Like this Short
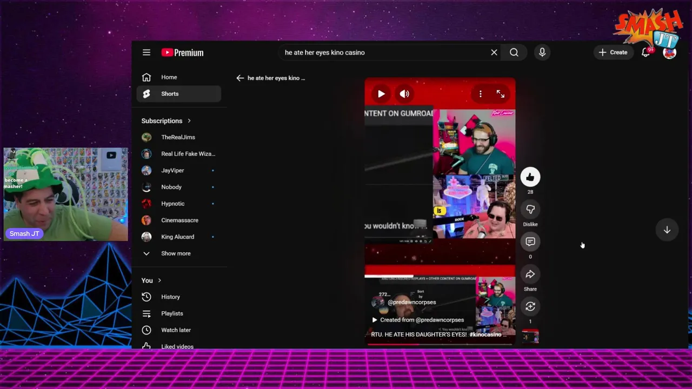 pos(530,177)
